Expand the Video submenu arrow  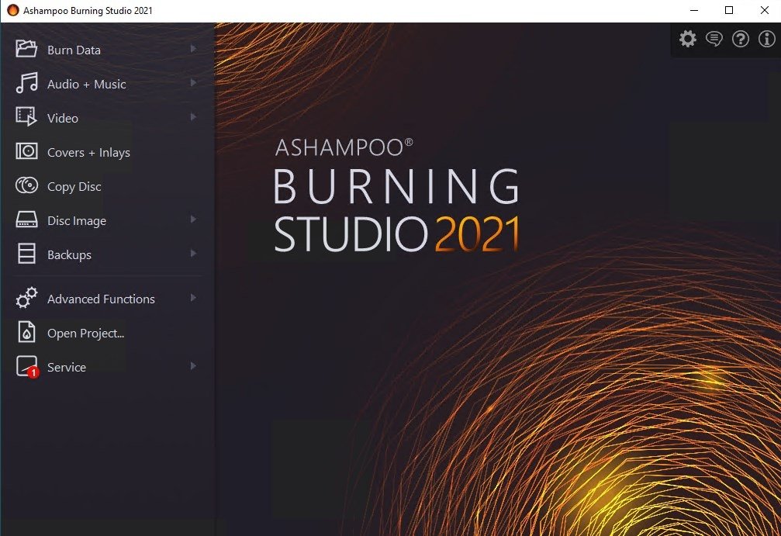pyautogui.click(x=193, y=116)
